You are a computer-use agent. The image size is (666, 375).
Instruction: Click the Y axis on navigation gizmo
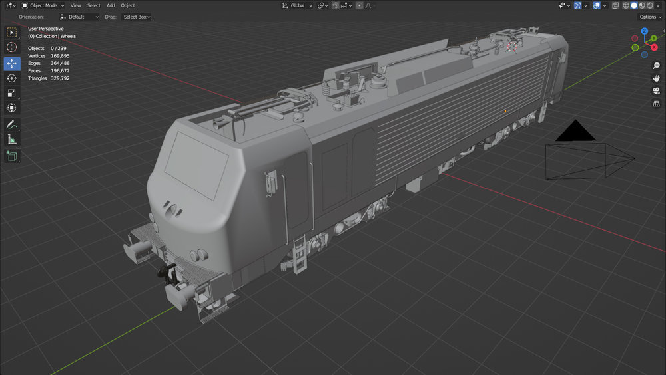coord(654,38)
